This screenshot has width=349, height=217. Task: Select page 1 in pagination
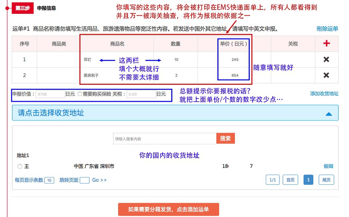(308, 180)
